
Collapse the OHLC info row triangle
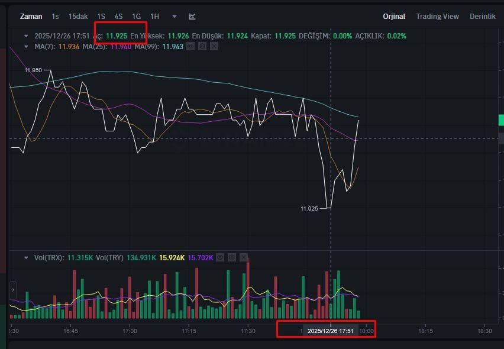coord(26,36)
